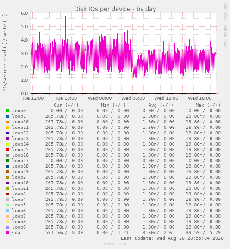
Task: Click the 'Tue 18:00' x-axis label
Action: click(66, 98)
